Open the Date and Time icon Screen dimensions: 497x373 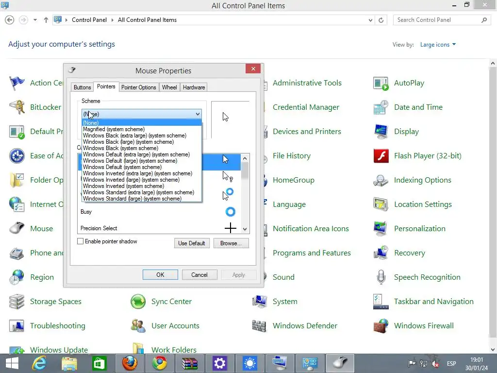pyautogui.click(x=381, y=107)
